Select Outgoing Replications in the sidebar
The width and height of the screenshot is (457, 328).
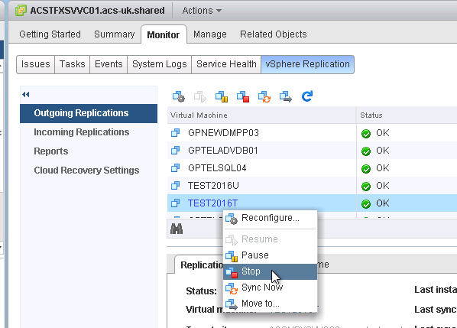coord(89,113)
